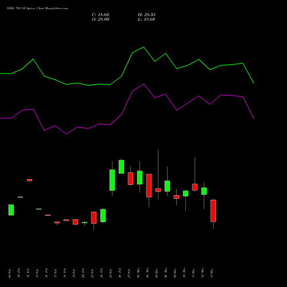
Task: Select the first green candle on the chart
Action: 11,210
